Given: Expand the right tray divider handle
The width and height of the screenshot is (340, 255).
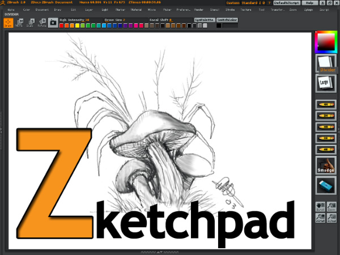Looking at the screenshot, I should tap(339, 130).
